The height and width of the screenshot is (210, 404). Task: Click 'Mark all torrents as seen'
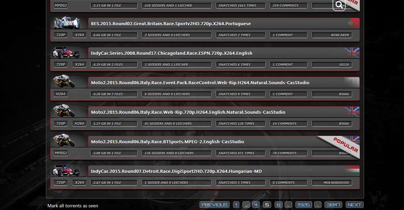(73, 206)
